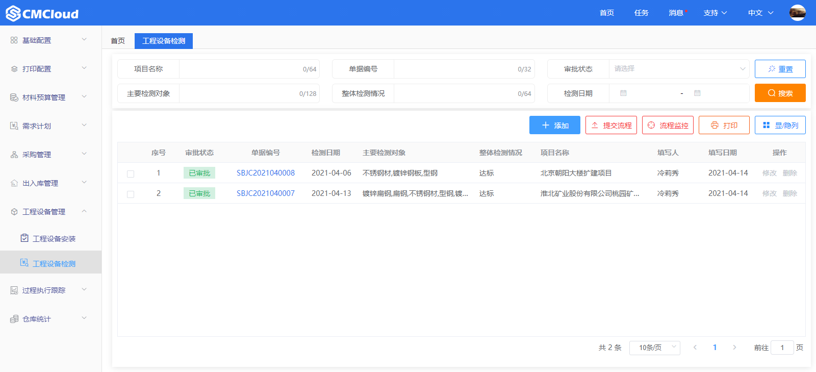This screenshot has height=372, width=816.
Task: Go to 首页 in top navigation
Action: pos(607,13)
